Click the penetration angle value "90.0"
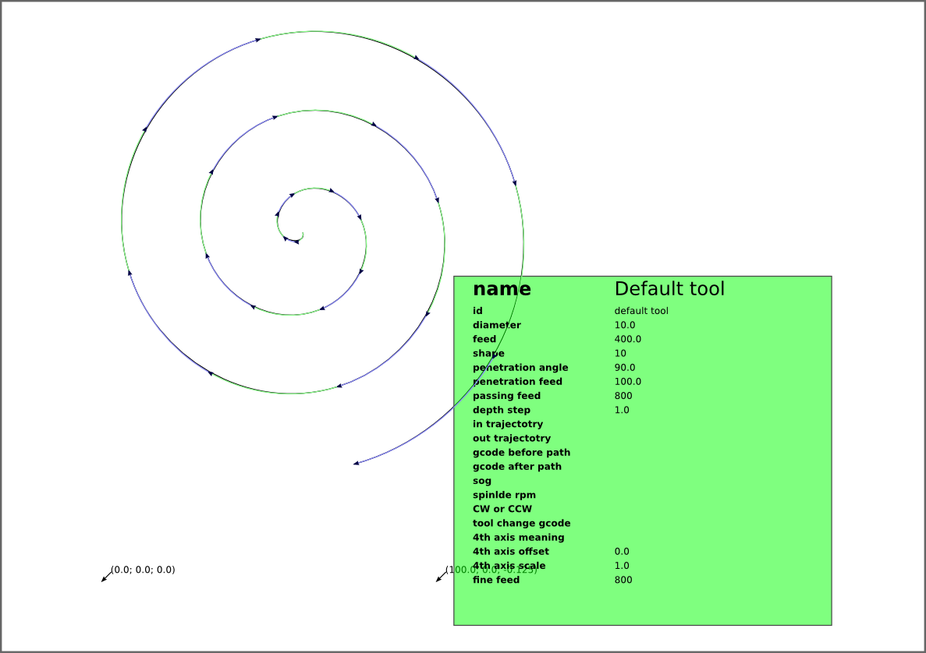Screen dimensions: 926x653 click(625, 368)
